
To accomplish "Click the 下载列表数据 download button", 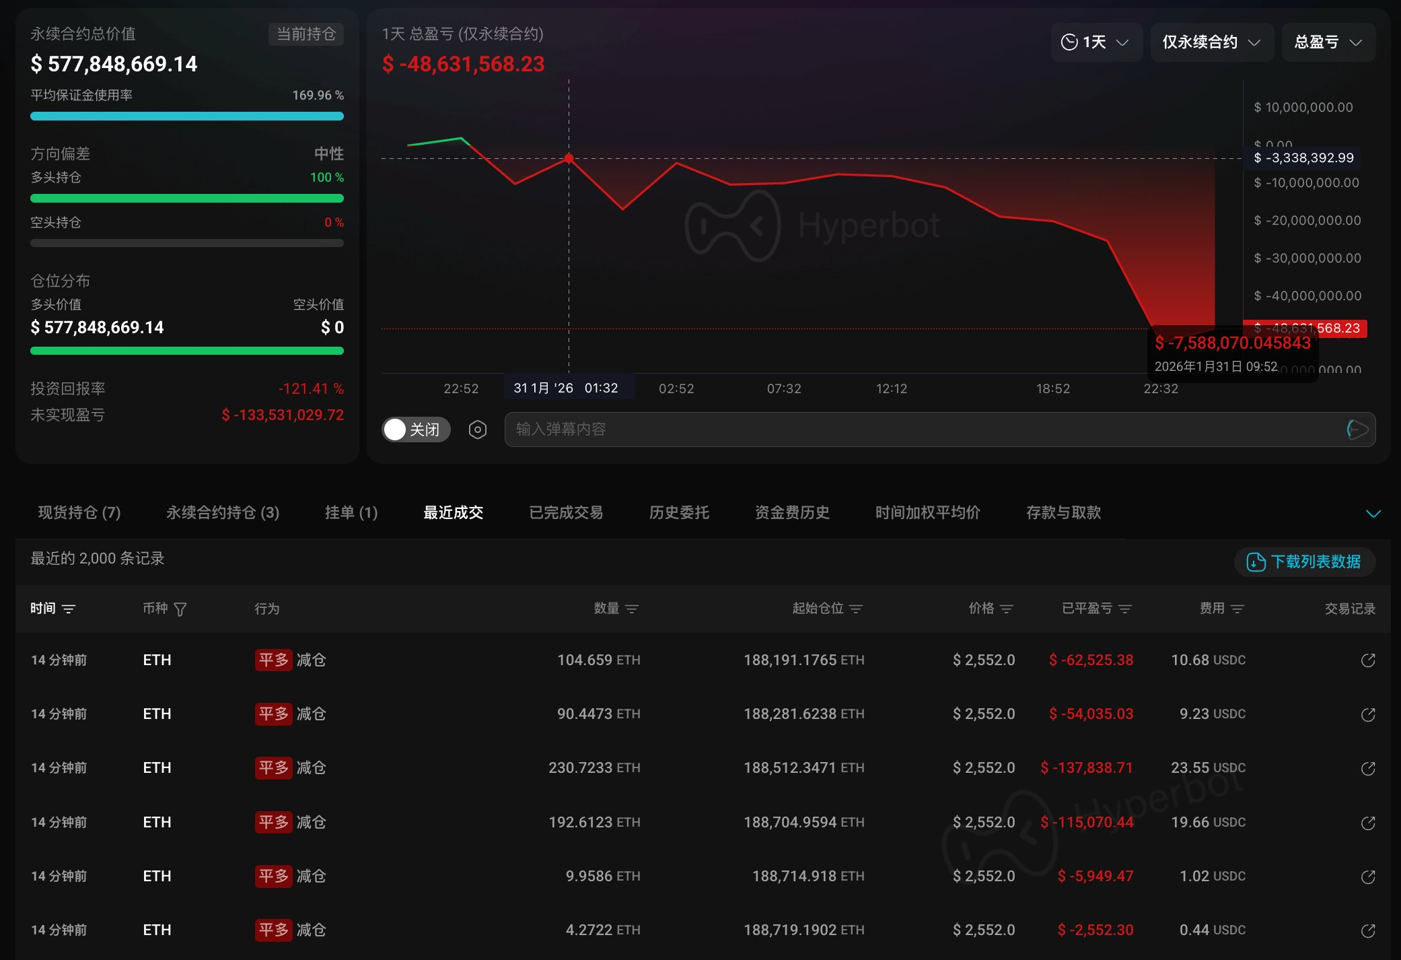I will pyautogui.click(x=1303, y=561).
